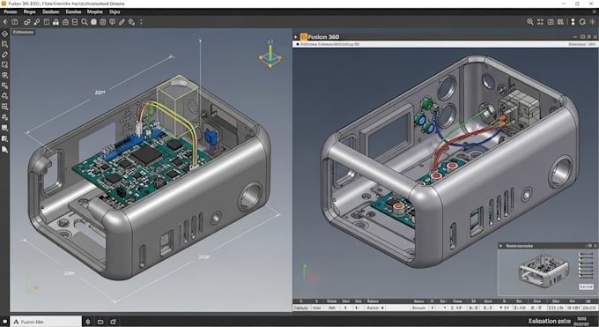Viewport: 599px width, 327px height.
Task: Open the 'Auctch' dropdown in the bottom table
Action: click(x=374, y=308)
